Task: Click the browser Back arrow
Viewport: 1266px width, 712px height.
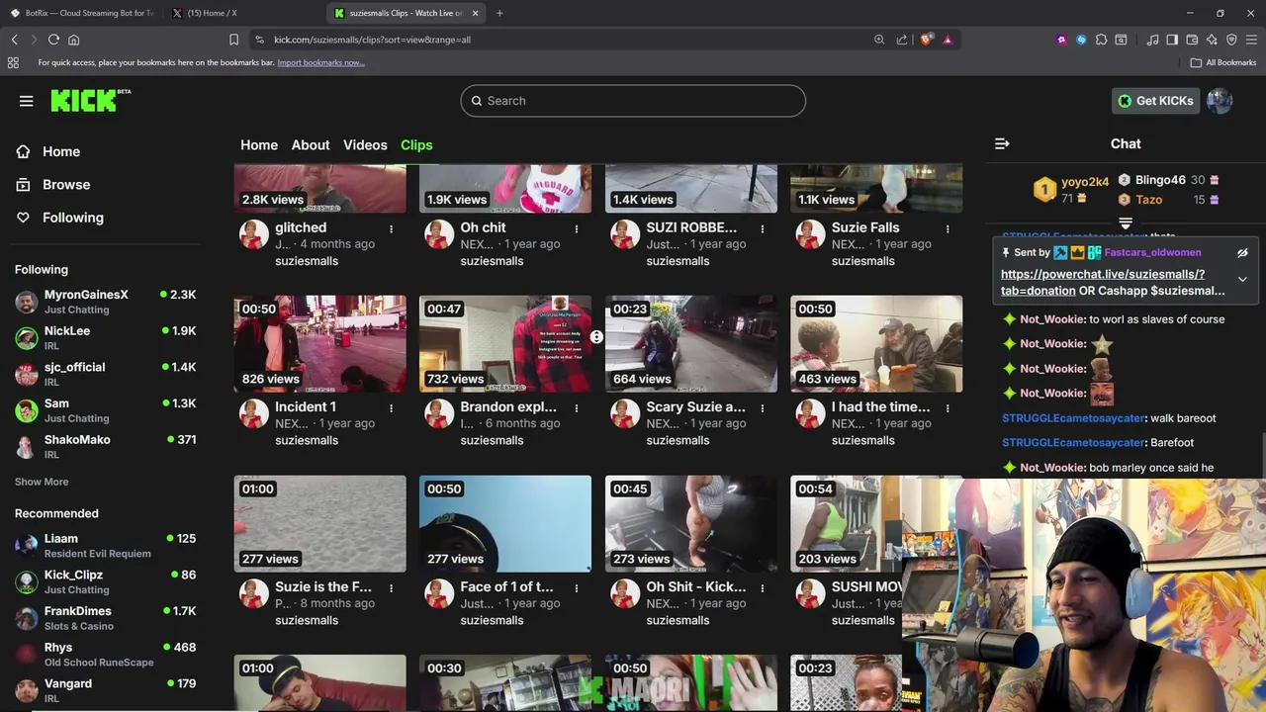Action: point(15,40)
